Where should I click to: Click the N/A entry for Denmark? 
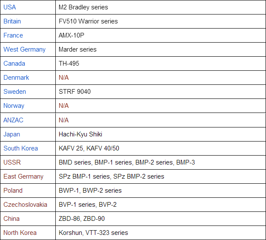63,78
